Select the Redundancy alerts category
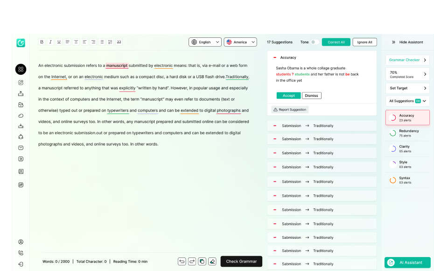Image resolution: width=434 pixels, height=271 pixels. point(407,133)
